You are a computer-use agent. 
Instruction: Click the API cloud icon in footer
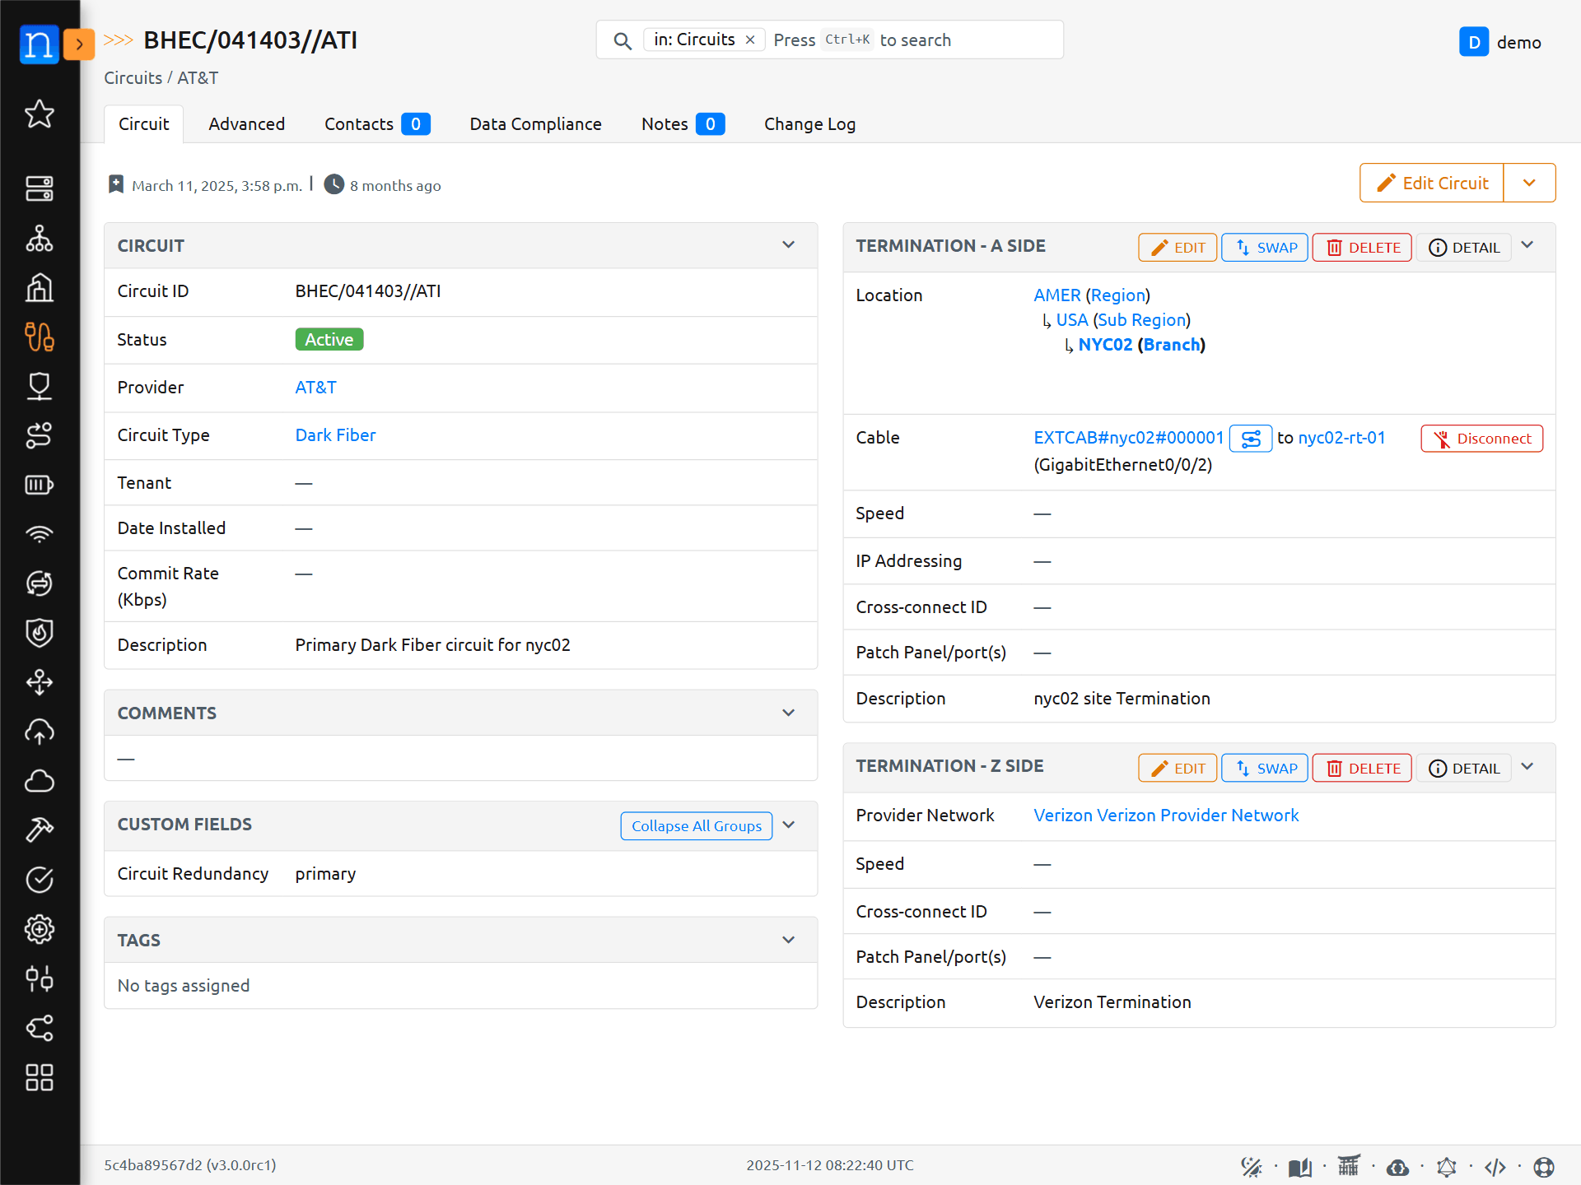point(1397,1167)
